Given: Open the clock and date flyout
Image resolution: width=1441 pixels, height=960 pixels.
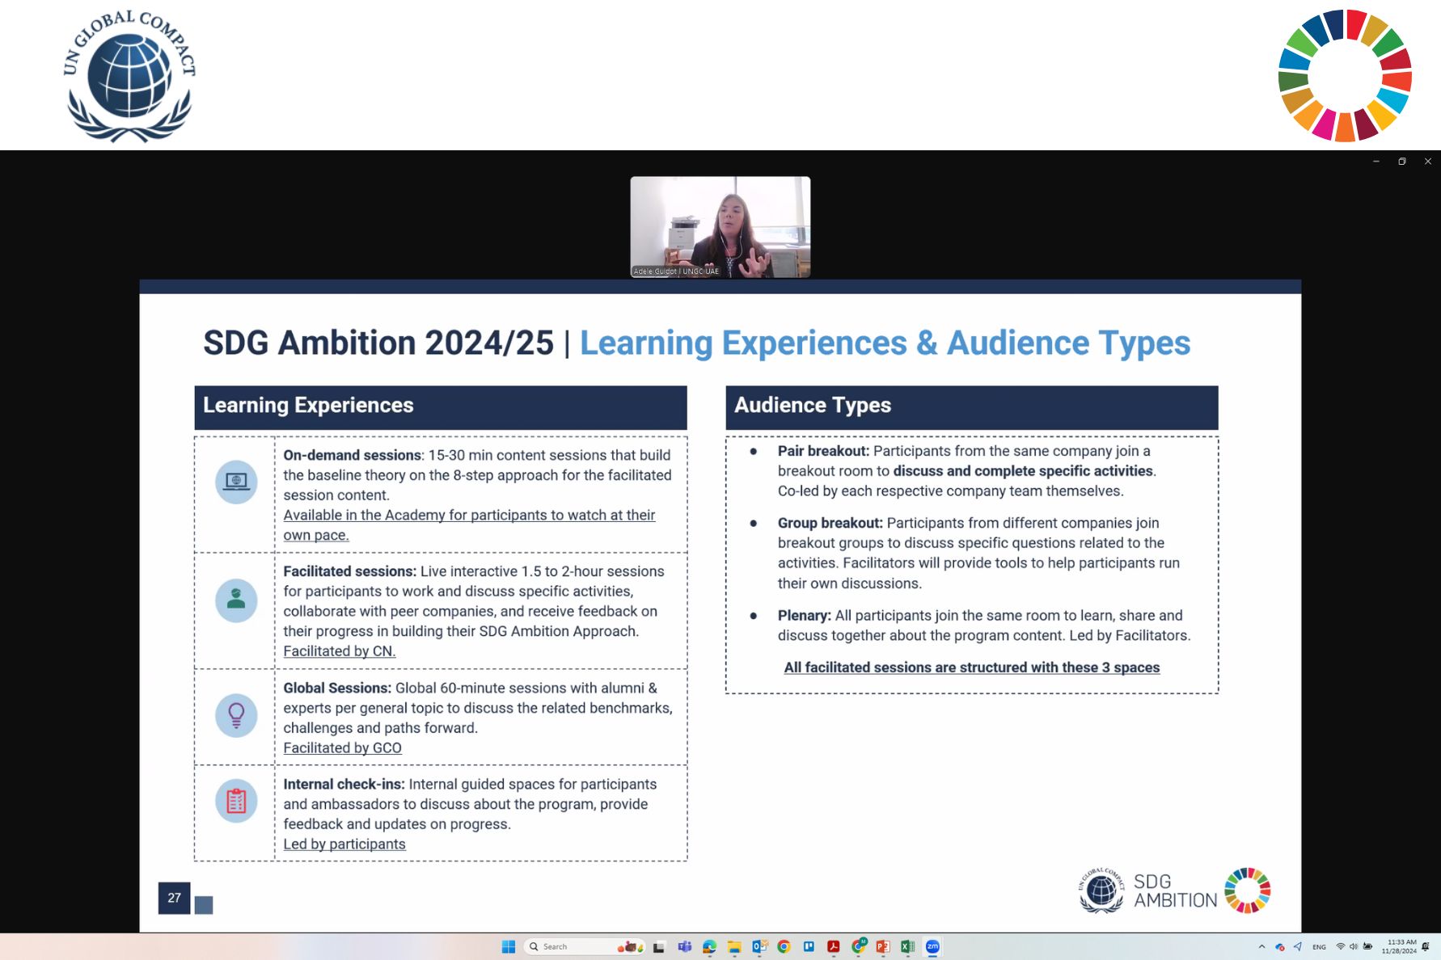Looking at the screenshot, I should 1398,946.
